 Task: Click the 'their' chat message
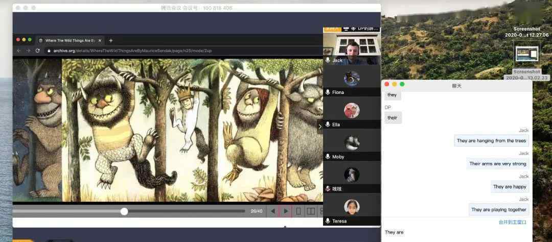(x=392, y=118)
